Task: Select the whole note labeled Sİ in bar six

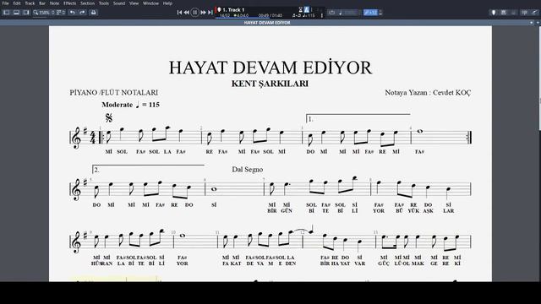Action: pyautogui.click(x=214, y=189)
